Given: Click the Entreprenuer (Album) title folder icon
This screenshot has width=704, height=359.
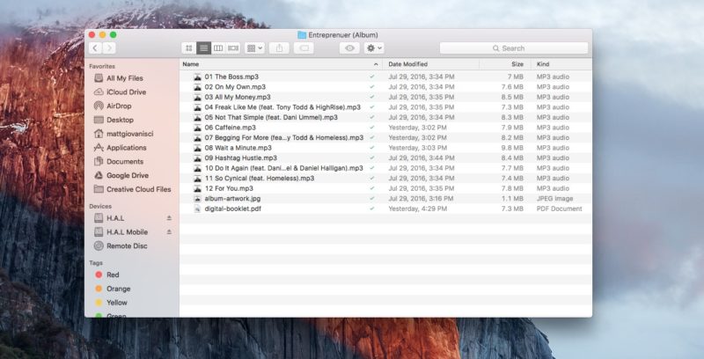Looking at the screenshot, I should click(x=302, y=35).
